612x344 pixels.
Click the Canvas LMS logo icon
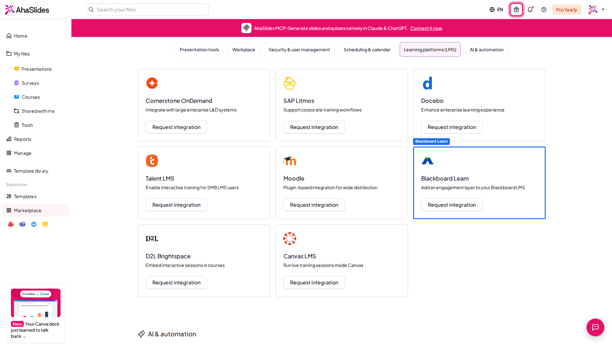coord(290,239)
